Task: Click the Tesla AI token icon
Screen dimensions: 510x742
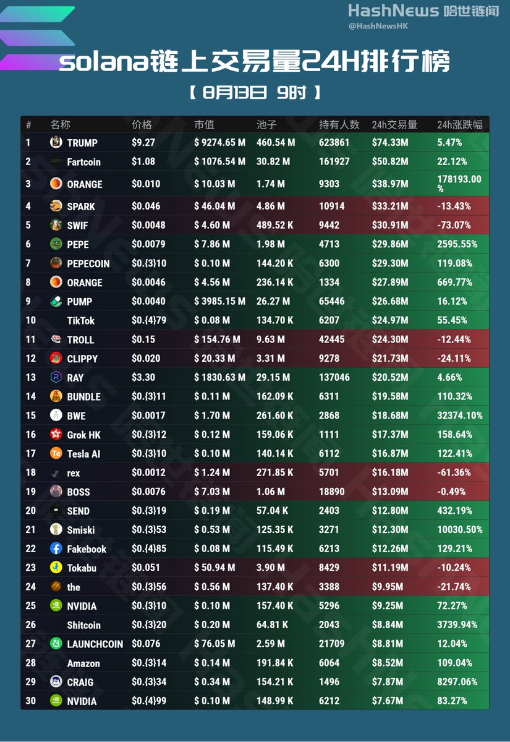Action: [56, 453]
